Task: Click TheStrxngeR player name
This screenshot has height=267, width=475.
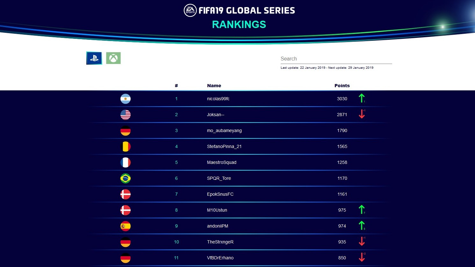Action: pos(220,242)
